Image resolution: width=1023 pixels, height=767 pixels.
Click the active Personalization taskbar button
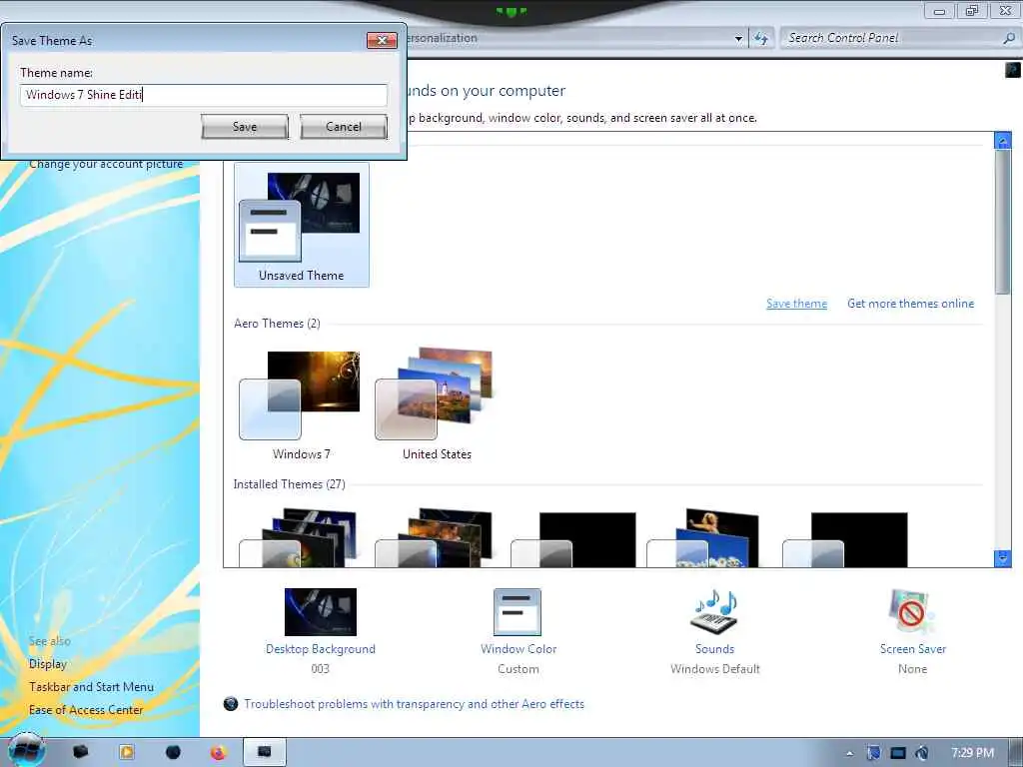[x=264, y=752]
